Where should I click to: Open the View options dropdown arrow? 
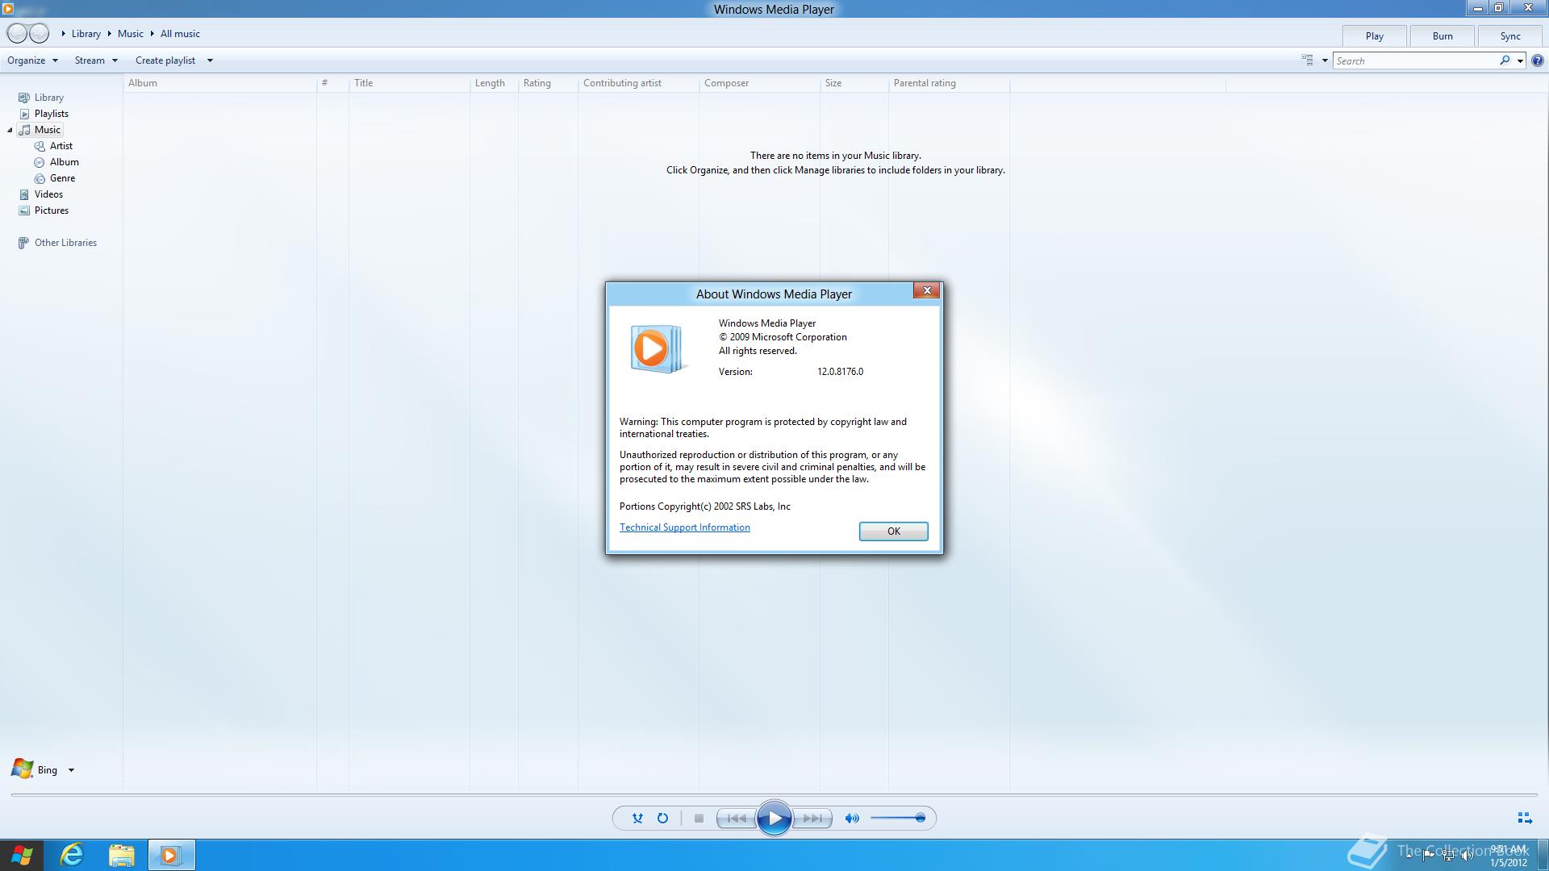1325,60
